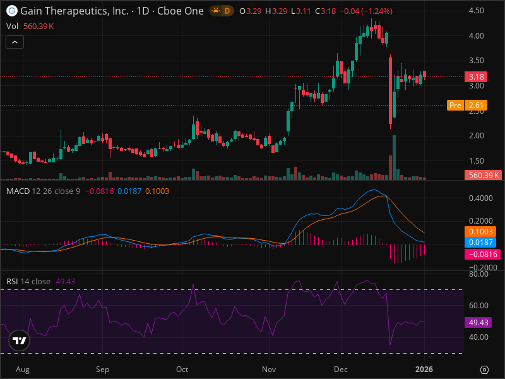The image size is (505, 379).
Task: Click the 4.50 price scale label
Action: coord(477,11)
